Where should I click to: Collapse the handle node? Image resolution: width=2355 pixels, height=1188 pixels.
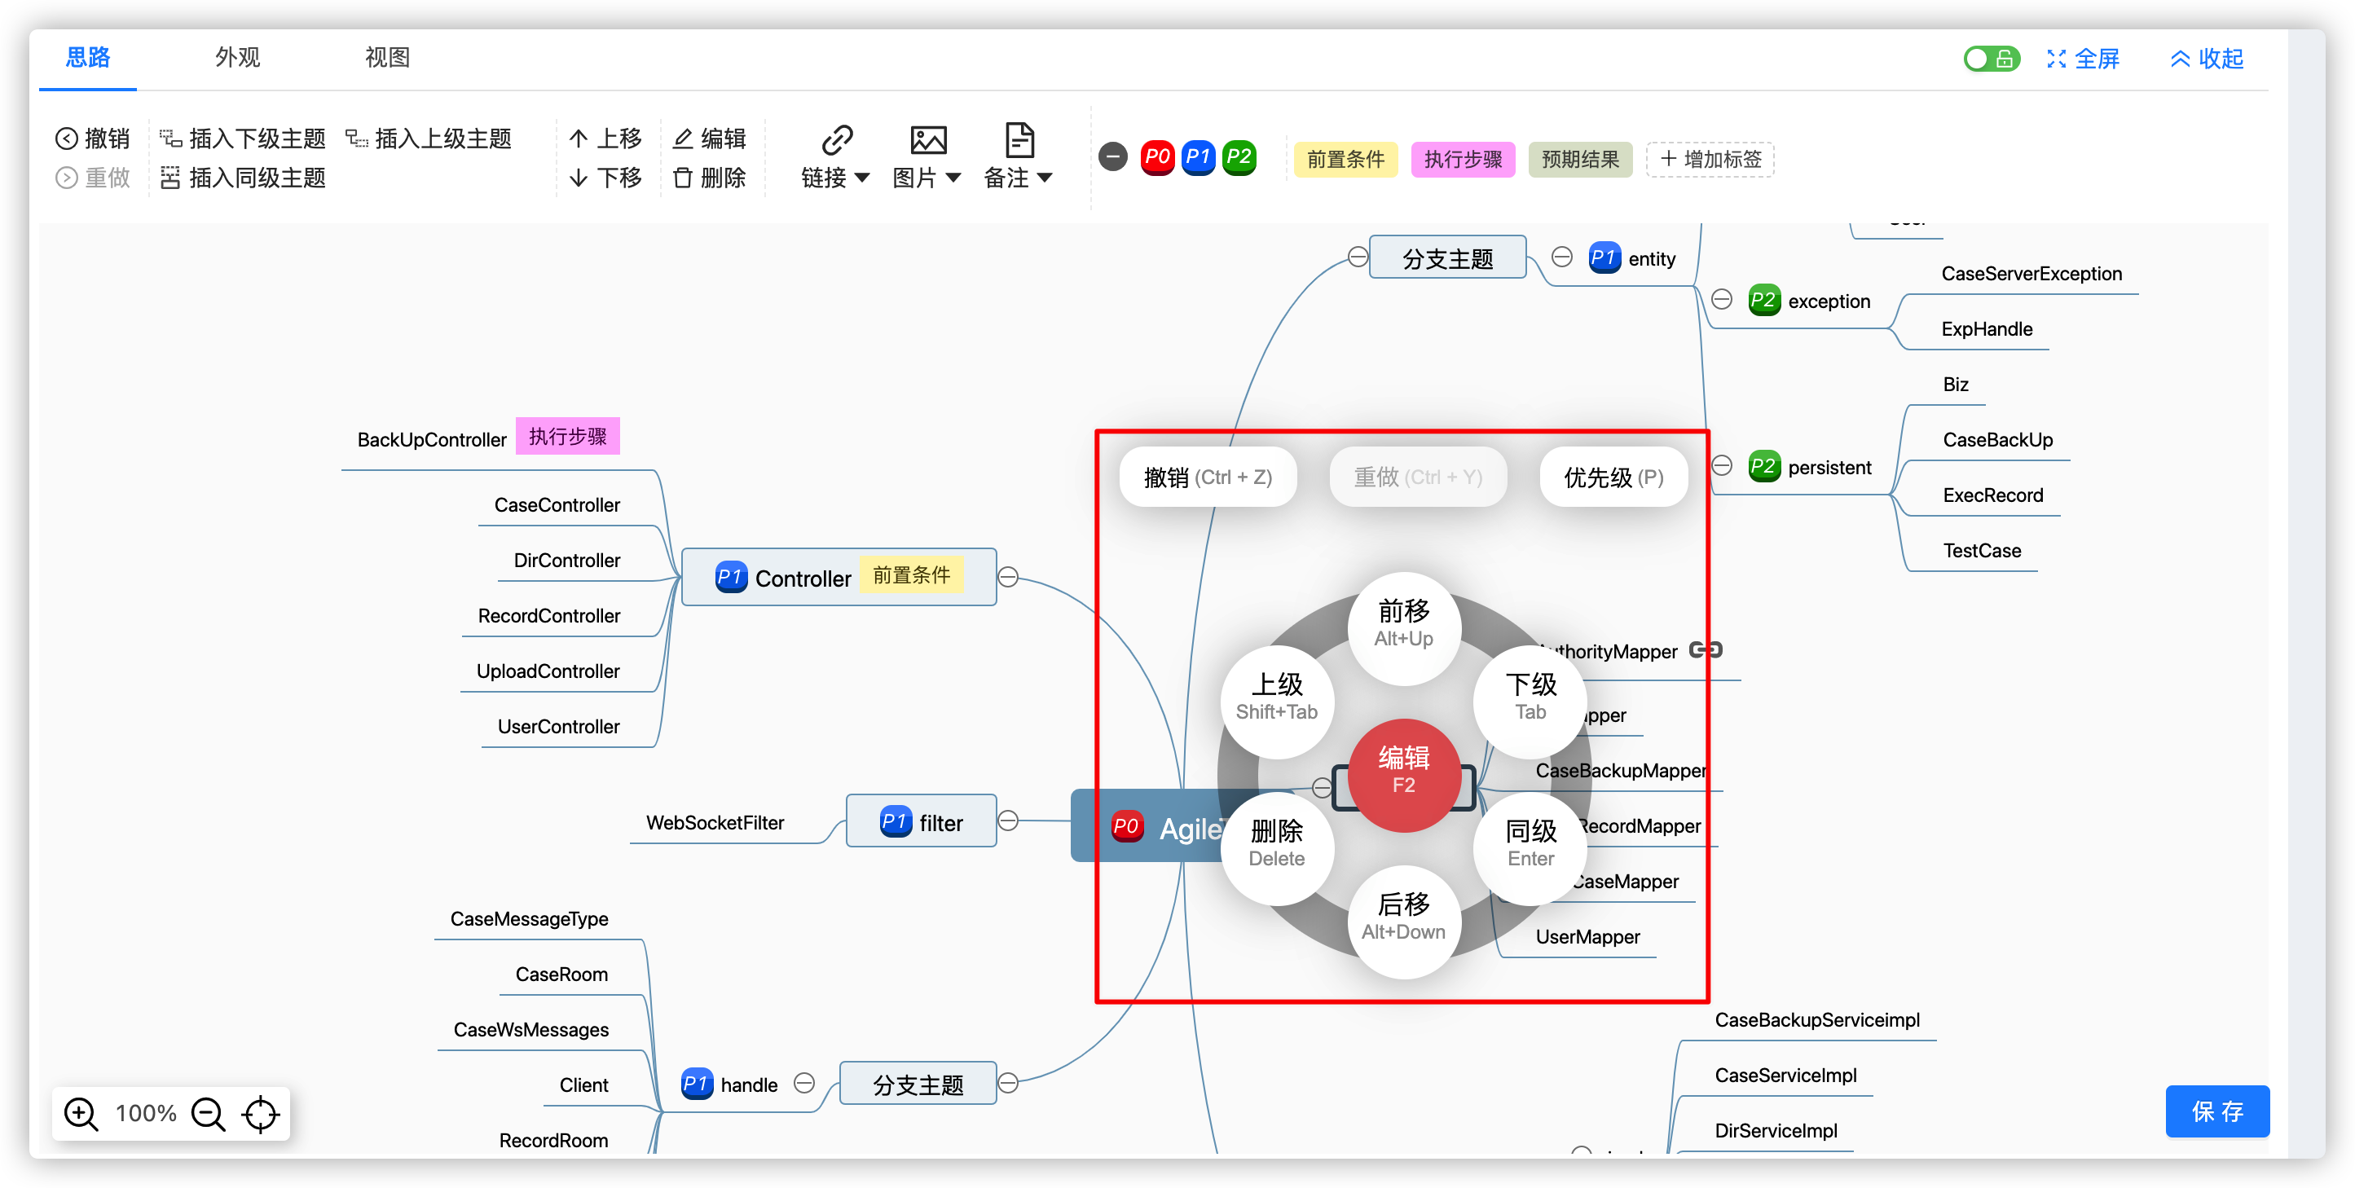coord(803,1083)
